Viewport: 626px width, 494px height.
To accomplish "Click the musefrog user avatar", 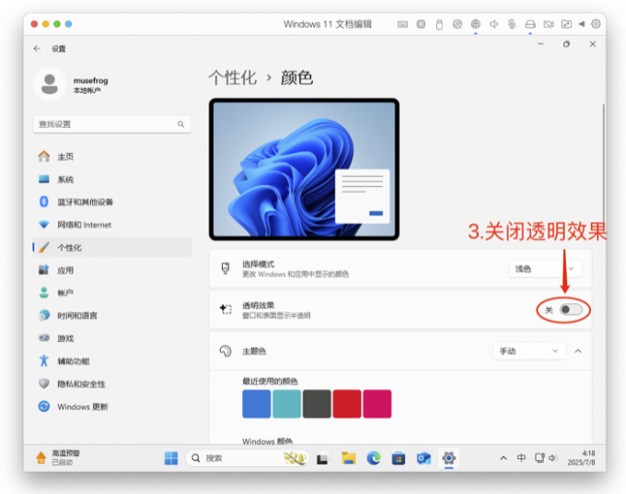I will [50, 85].
